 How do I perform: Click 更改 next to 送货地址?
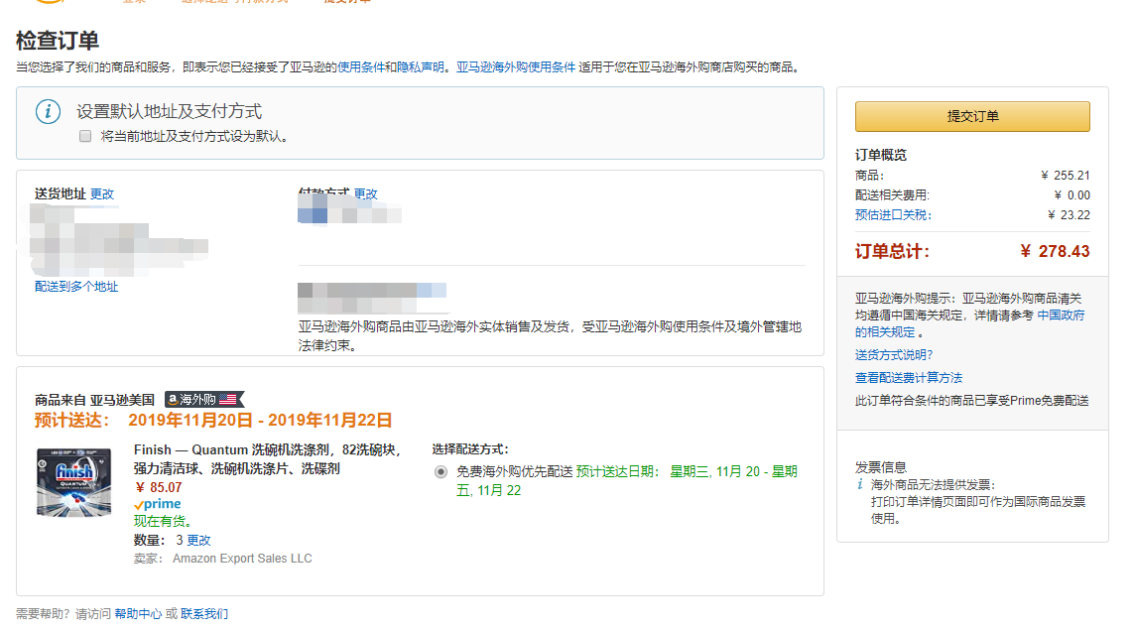(102, 194)
